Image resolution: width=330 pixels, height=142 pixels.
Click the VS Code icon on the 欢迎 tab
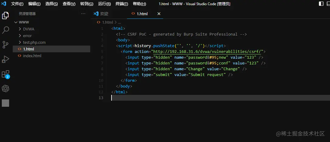tap(96, 14)
